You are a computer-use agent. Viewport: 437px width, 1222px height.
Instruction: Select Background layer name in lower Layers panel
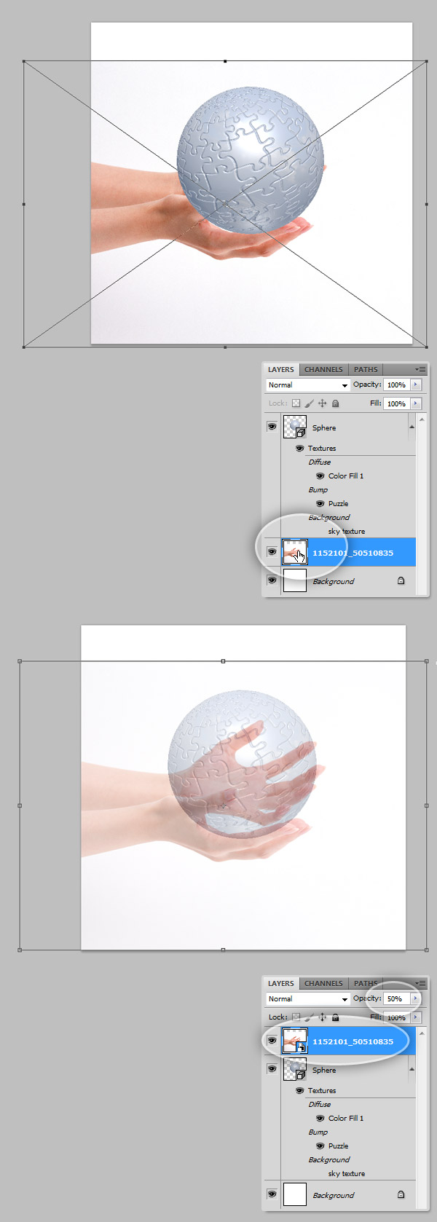(x=334, y=1196)
